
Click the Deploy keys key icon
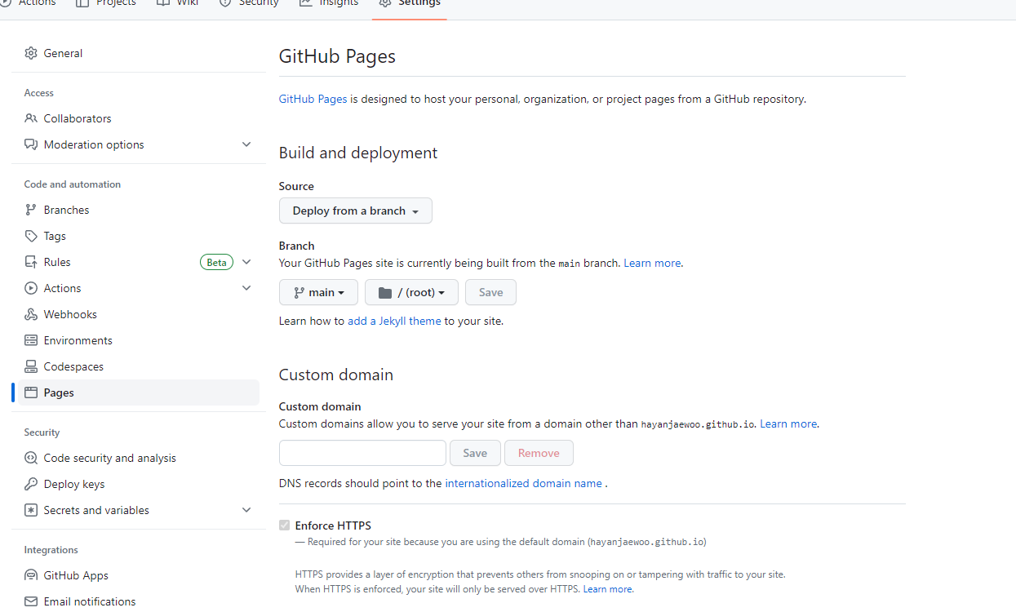coord(31,484)
